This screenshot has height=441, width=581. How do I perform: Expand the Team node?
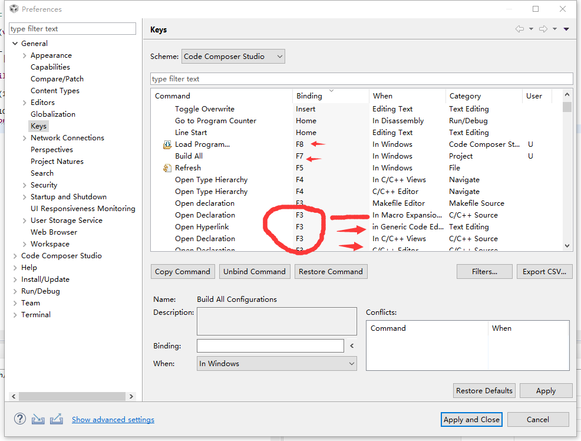pos(15,303)
